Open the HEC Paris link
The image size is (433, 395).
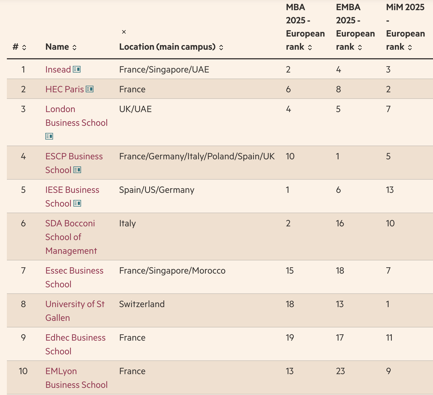tap(65, 89)
